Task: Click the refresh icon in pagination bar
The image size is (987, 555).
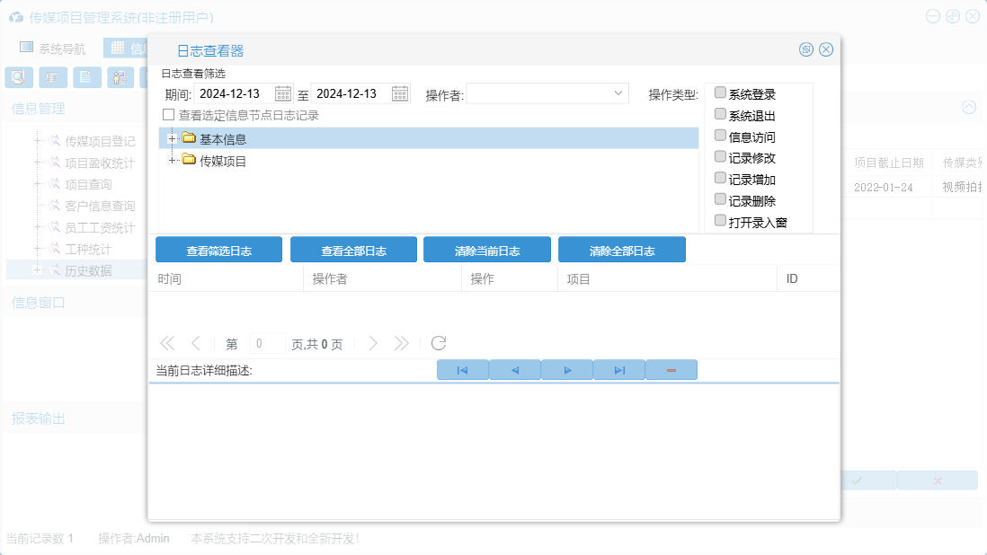Action: (439, 343)
